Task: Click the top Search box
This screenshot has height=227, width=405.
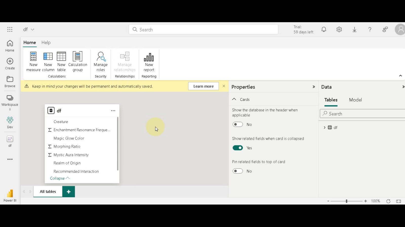Action: click(x=204, y=30)
